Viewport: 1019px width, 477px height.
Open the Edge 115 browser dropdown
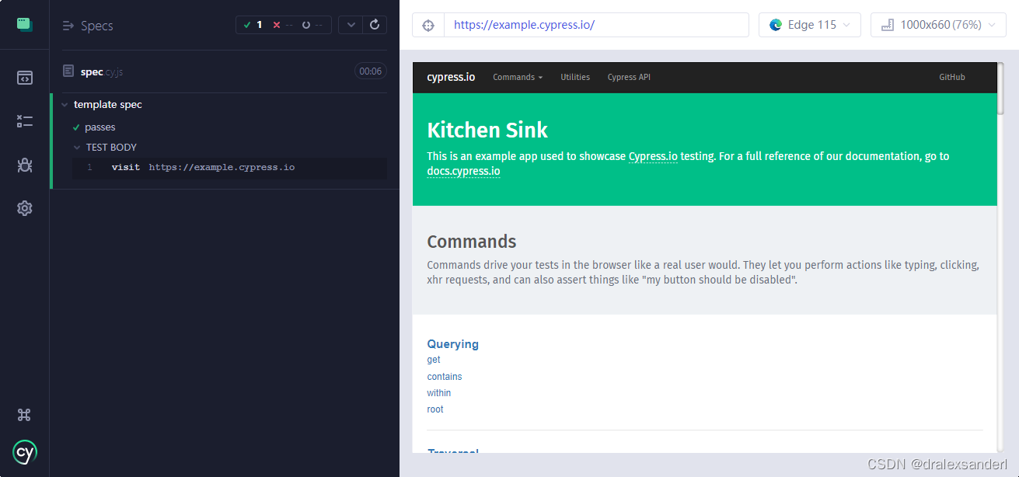pyautogui.click(x=810, y=25)
